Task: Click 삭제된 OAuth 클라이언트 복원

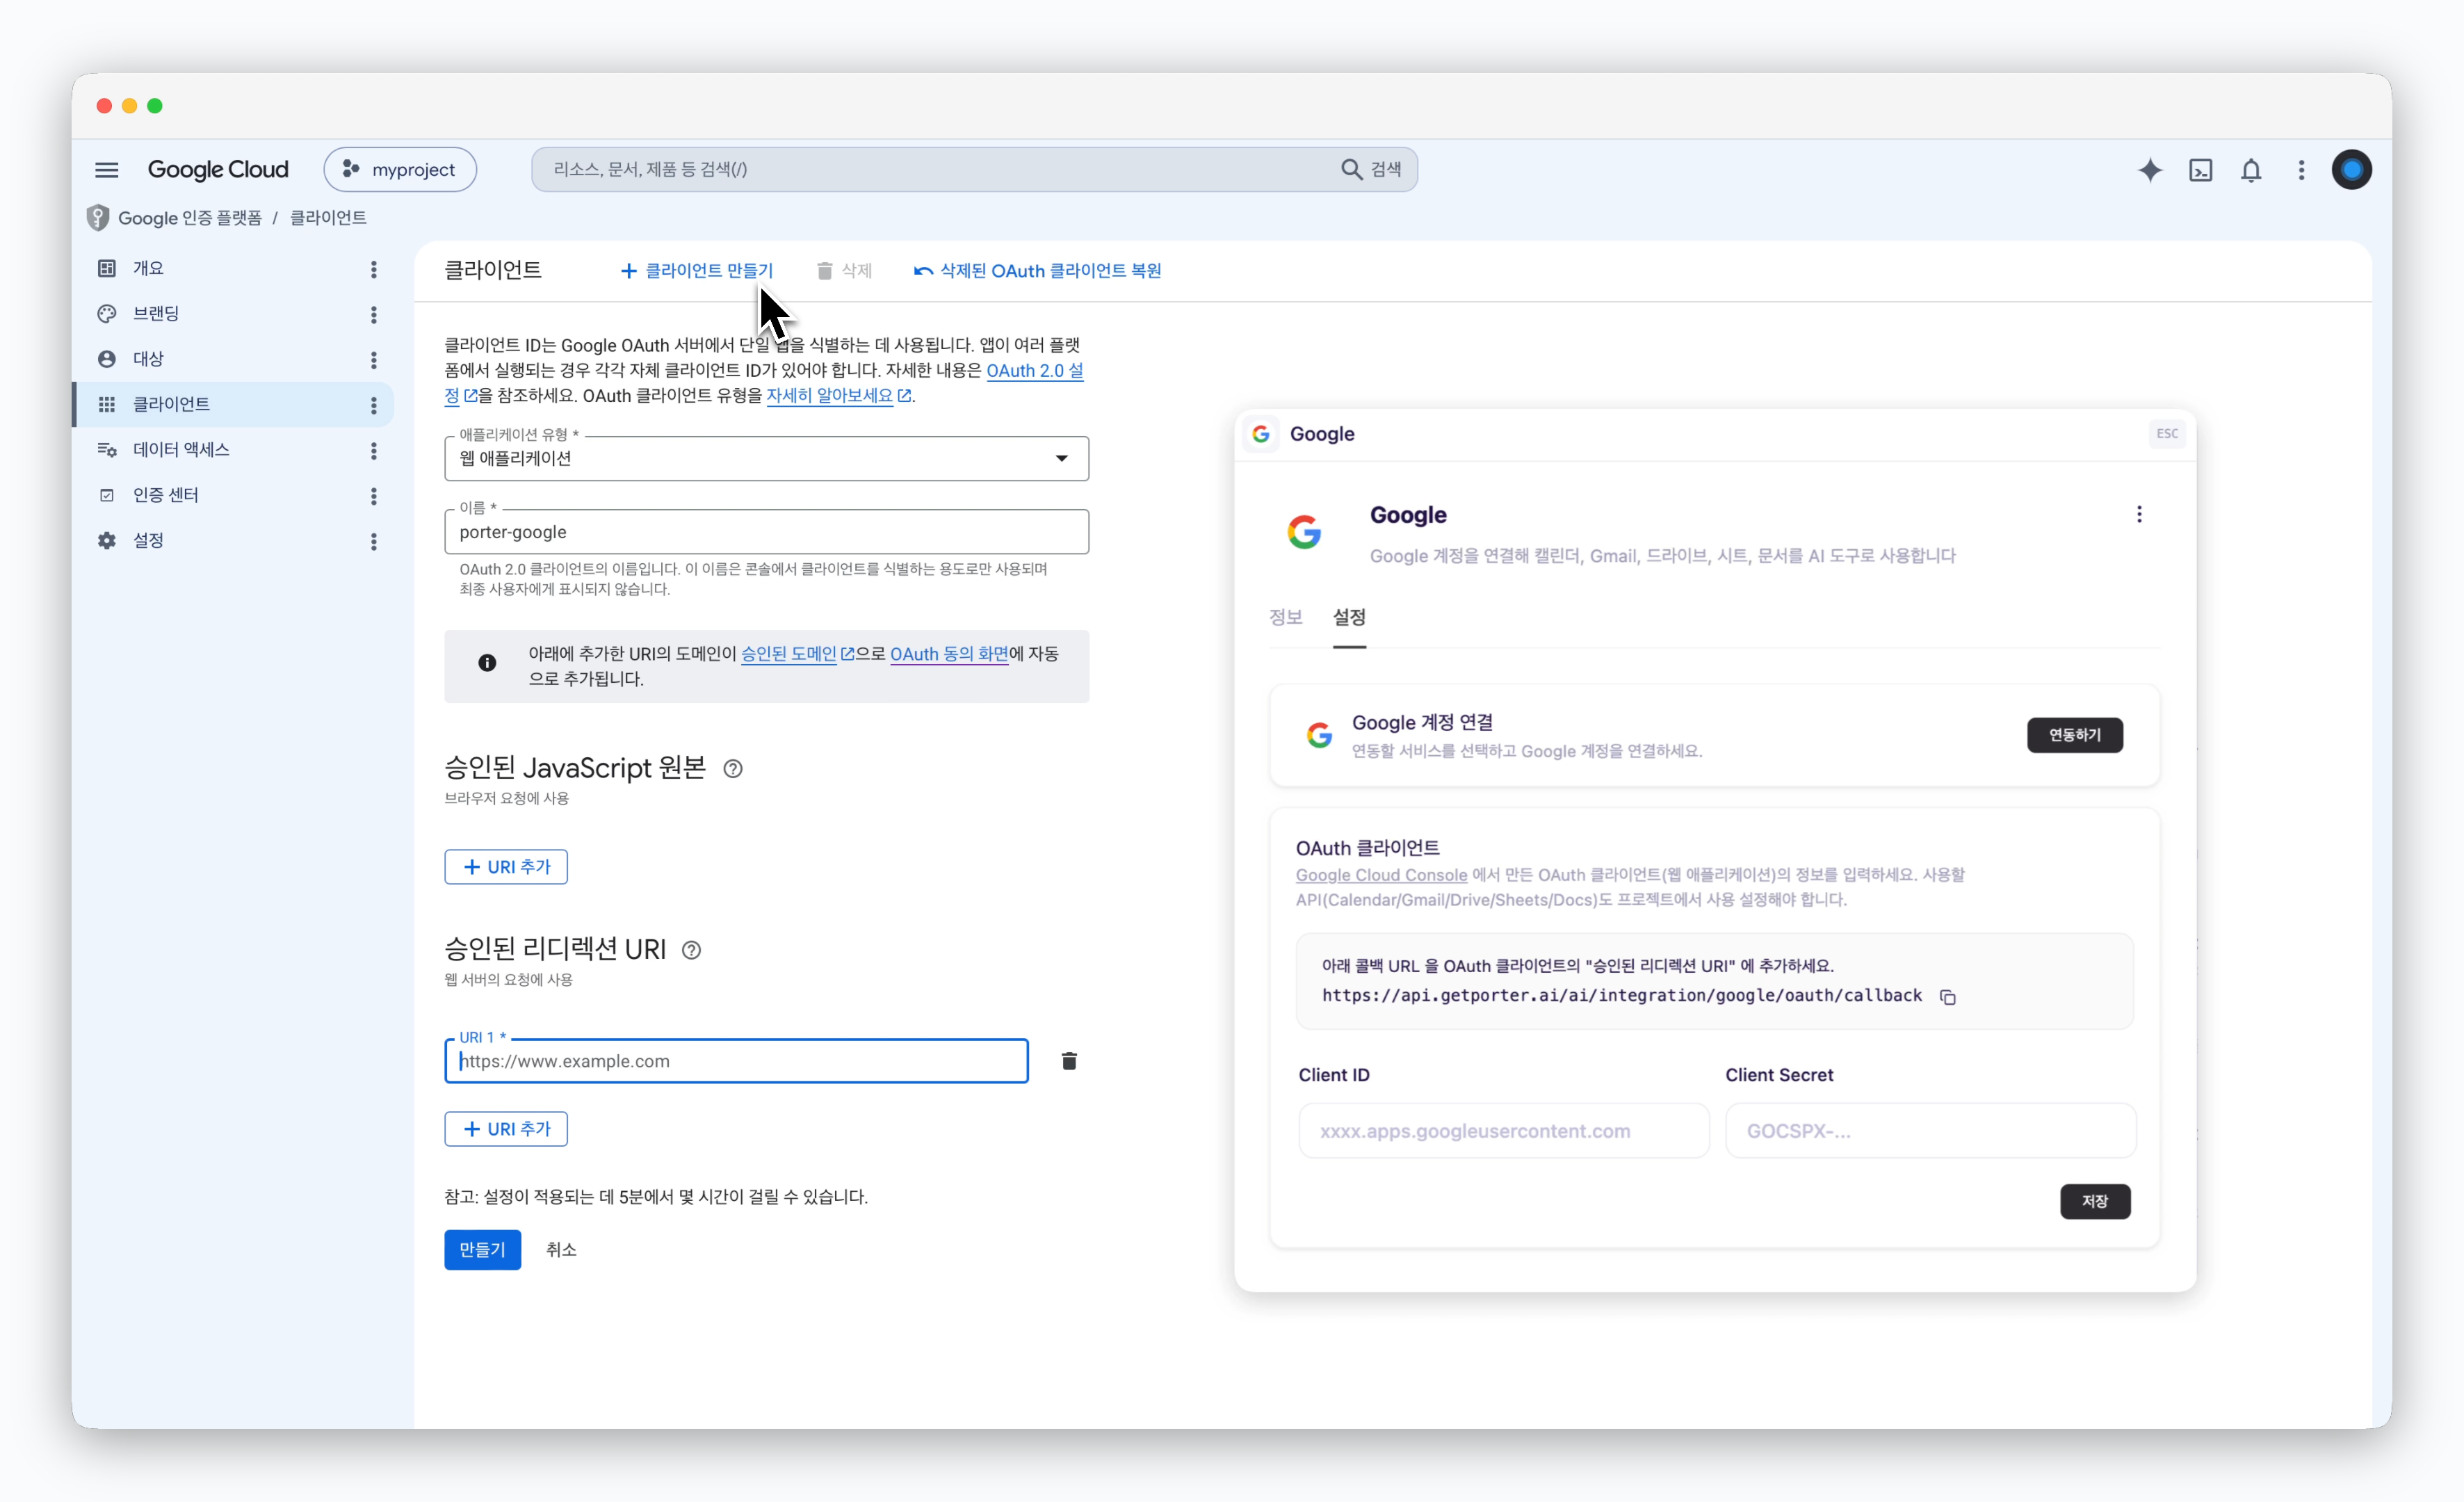Action: coord(1037,271)
